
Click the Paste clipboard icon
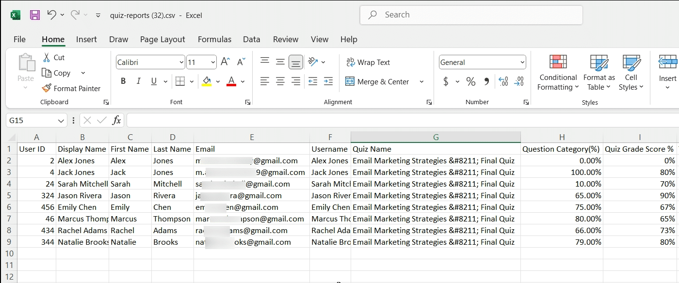26,63
